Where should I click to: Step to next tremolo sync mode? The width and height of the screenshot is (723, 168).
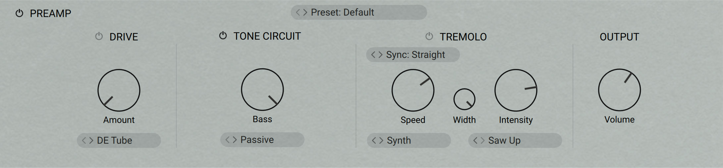380,55
